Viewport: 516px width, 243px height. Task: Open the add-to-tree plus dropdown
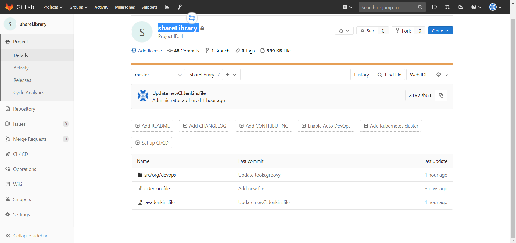[231, 75]
